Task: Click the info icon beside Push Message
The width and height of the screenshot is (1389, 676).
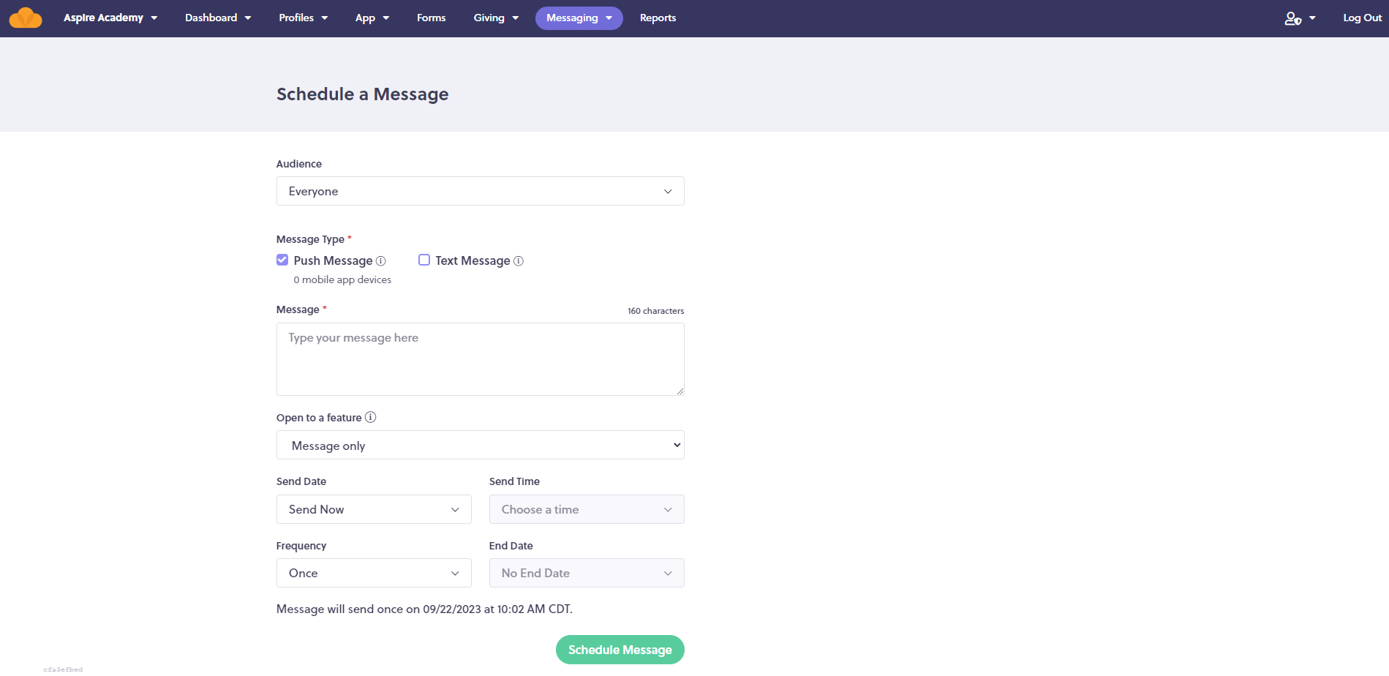Action: [x=380, y=260]
